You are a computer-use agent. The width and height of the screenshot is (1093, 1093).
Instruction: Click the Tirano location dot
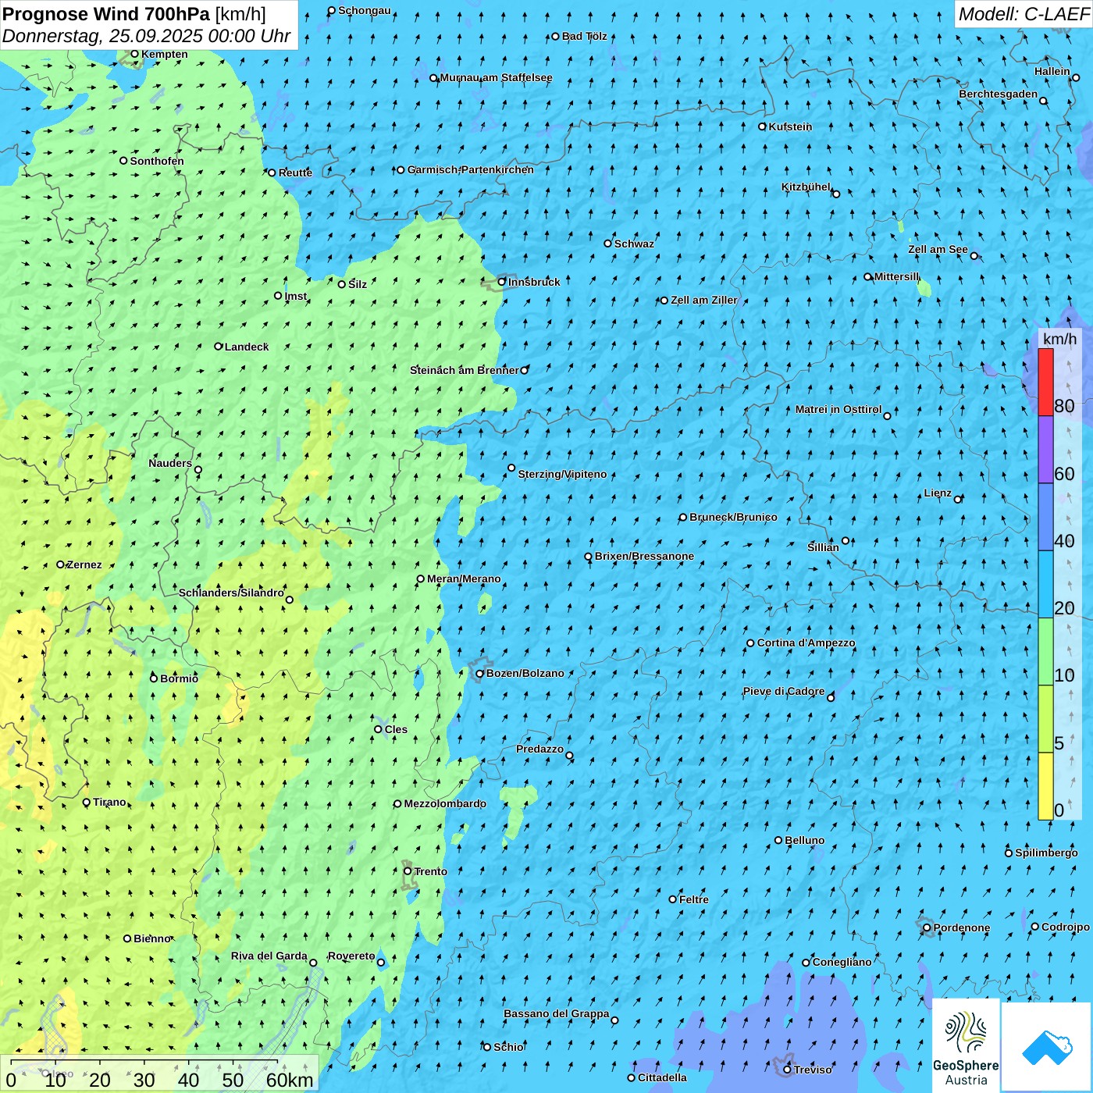(x=87, y=803)
